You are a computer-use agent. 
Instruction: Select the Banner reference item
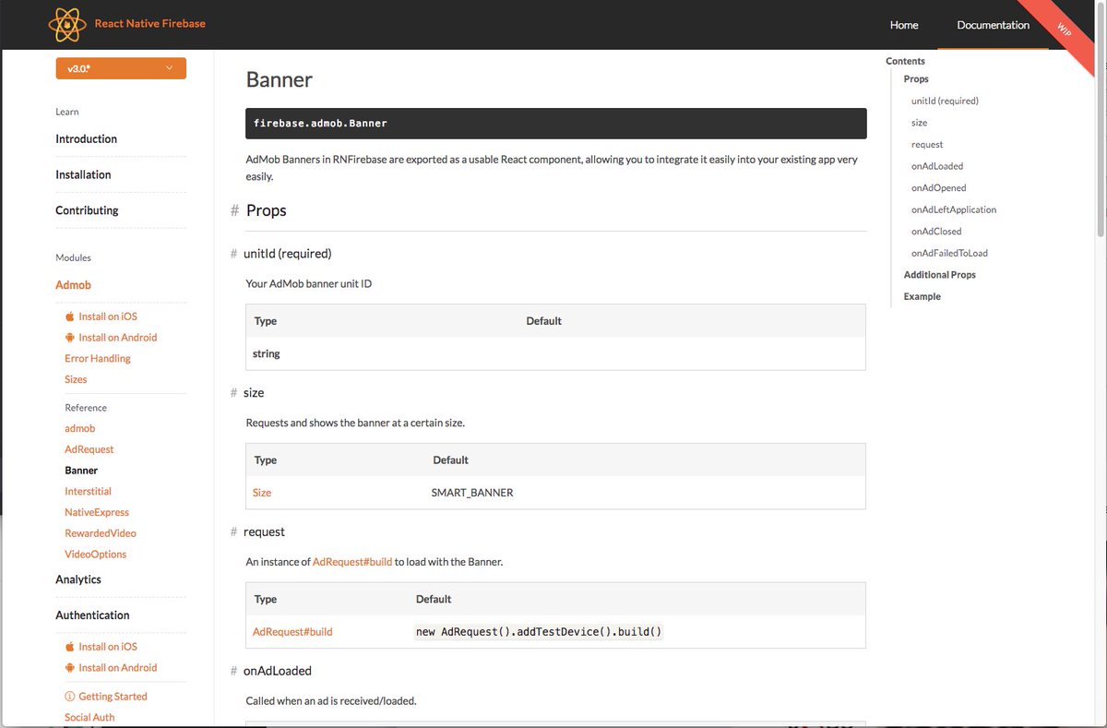81,471
